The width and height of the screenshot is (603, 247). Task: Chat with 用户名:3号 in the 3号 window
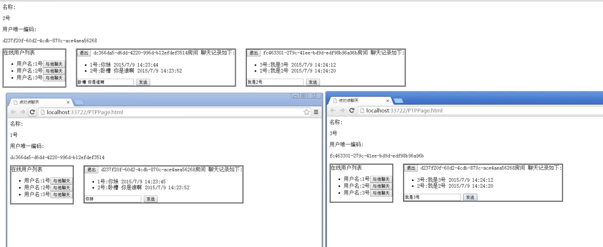click(381, 193)
